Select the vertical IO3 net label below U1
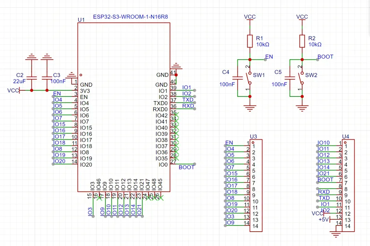370x246 pixels. coord(90,212)
